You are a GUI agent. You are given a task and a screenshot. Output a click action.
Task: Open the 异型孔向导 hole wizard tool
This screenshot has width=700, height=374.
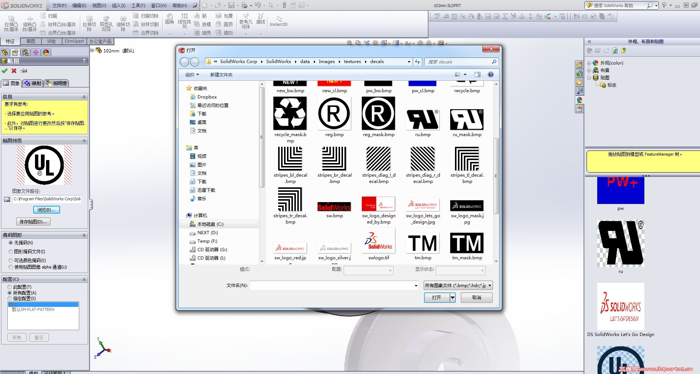[106, 24]
